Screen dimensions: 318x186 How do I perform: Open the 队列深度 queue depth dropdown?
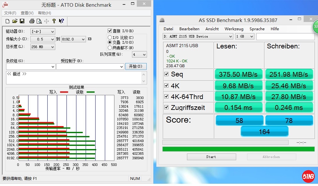[144, 54]
